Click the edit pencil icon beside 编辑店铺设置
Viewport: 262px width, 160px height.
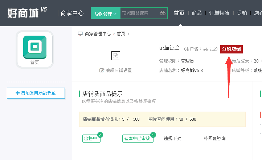point(102,70)
